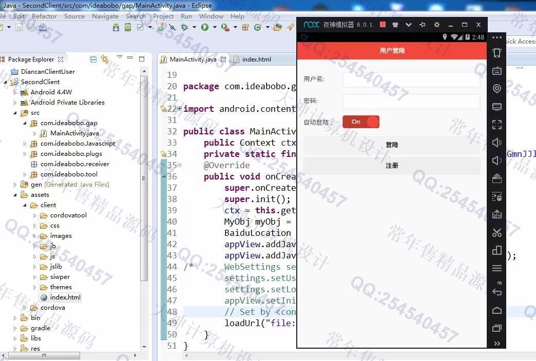Image resolution: width=536 pixels, height=361 pixels.
Task: Click the New Java Package toolbar icon
Action: 245,27
